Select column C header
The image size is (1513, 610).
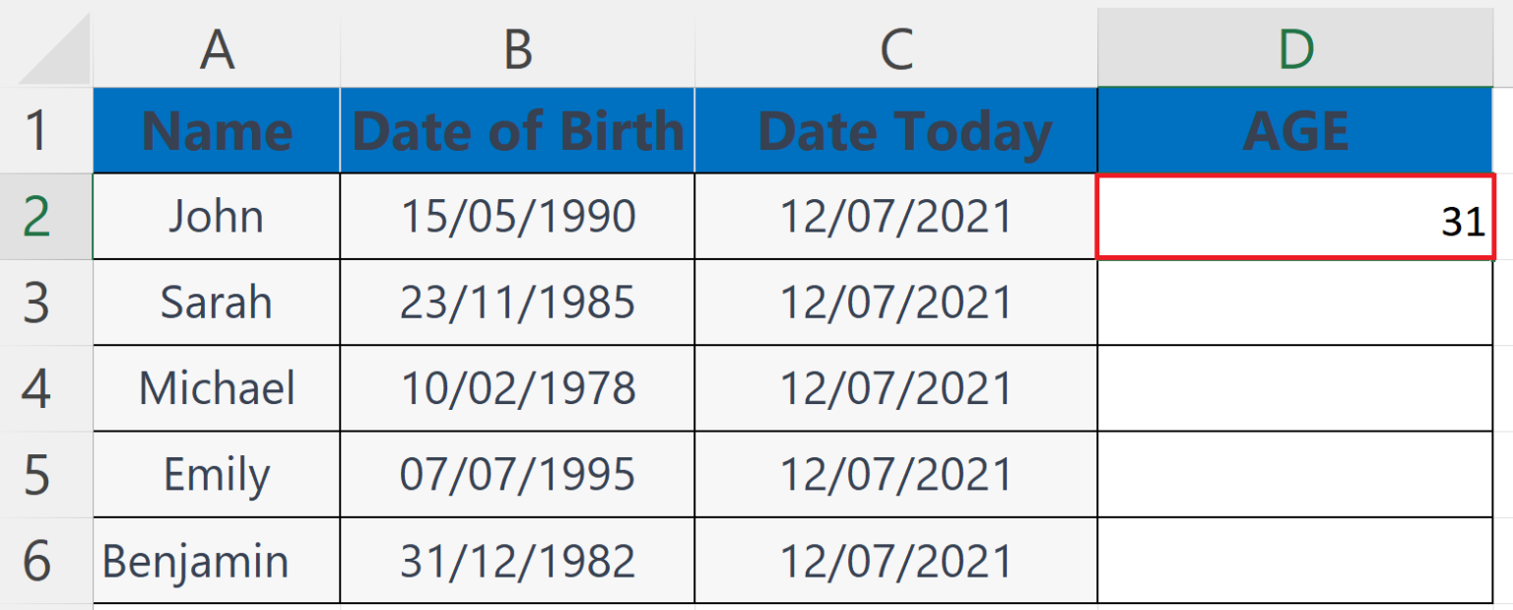coord(895,49)
